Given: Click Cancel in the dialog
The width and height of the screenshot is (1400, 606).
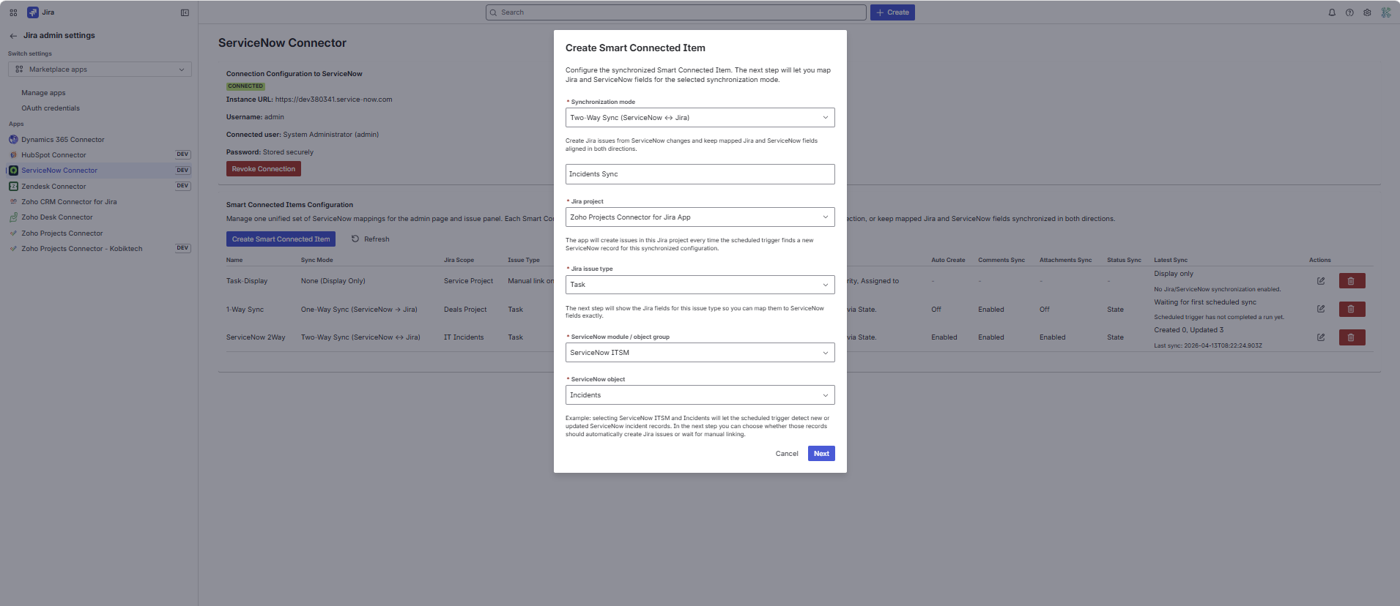Looking at the screenshot, I should 787,454.
